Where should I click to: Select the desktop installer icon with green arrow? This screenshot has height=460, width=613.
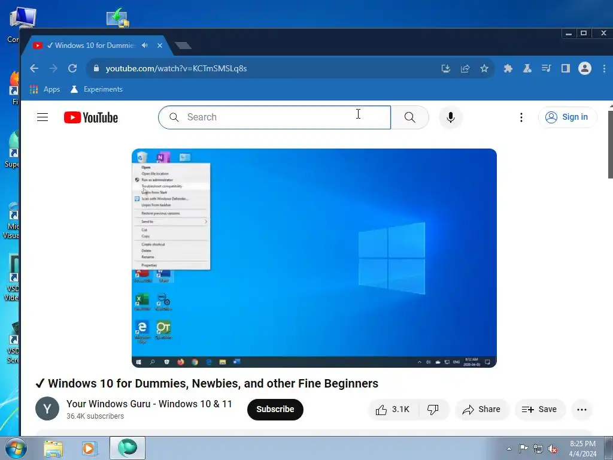click(x=118, y=17)
